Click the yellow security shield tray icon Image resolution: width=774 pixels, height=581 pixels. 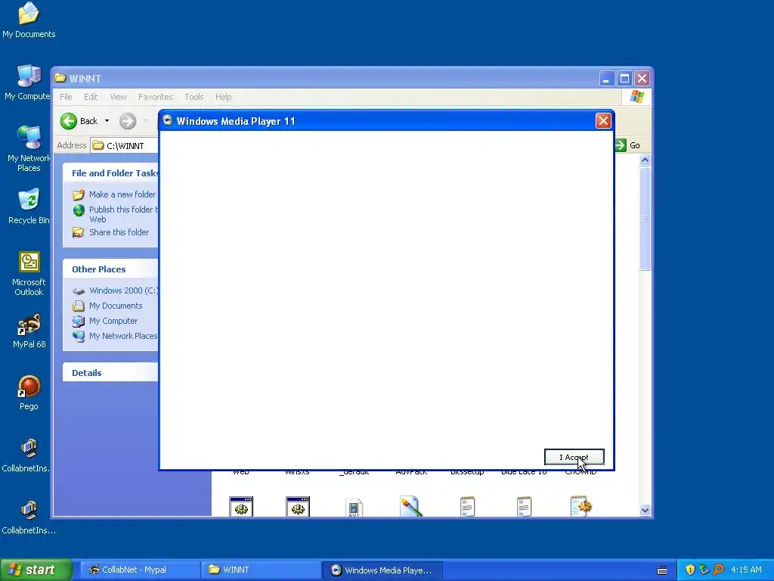click(690, 570)
